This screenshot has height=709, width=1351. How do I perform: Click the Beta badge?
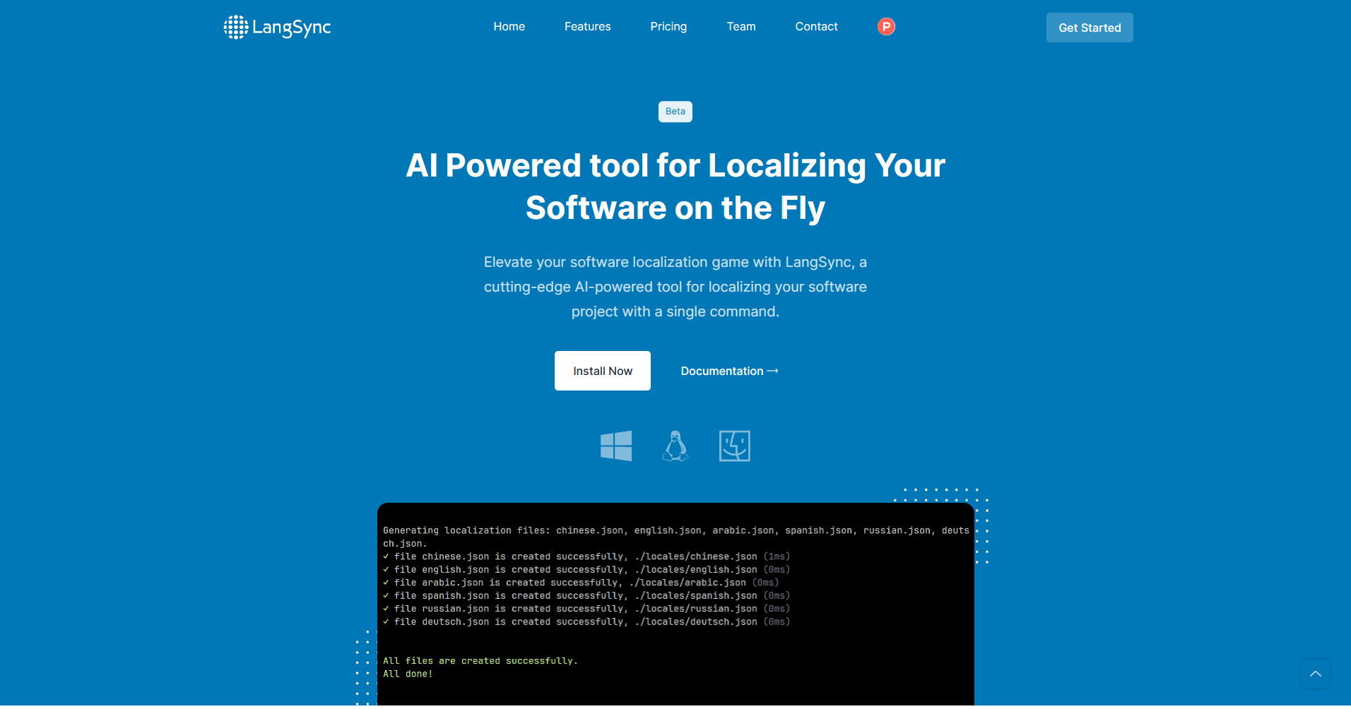(675, 112)
